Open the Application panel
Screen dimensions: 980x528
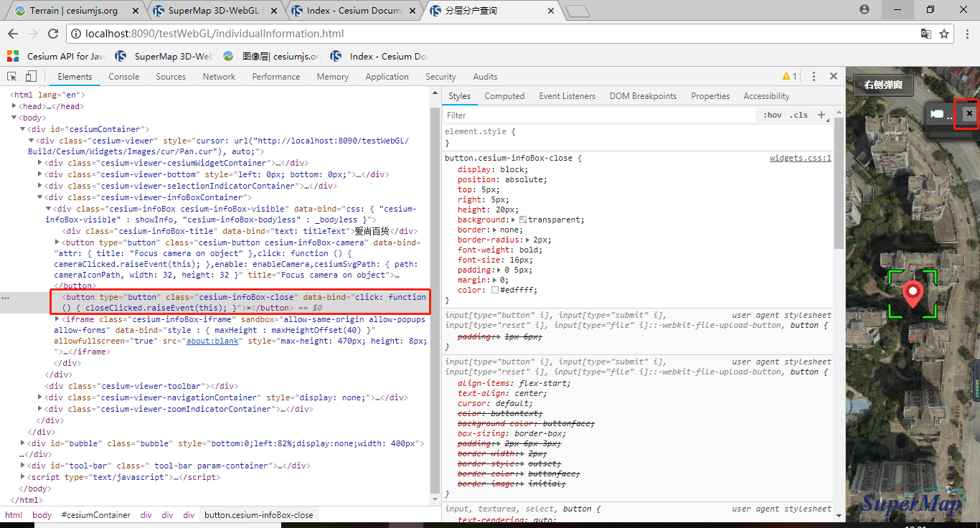(x=387, y=77)
